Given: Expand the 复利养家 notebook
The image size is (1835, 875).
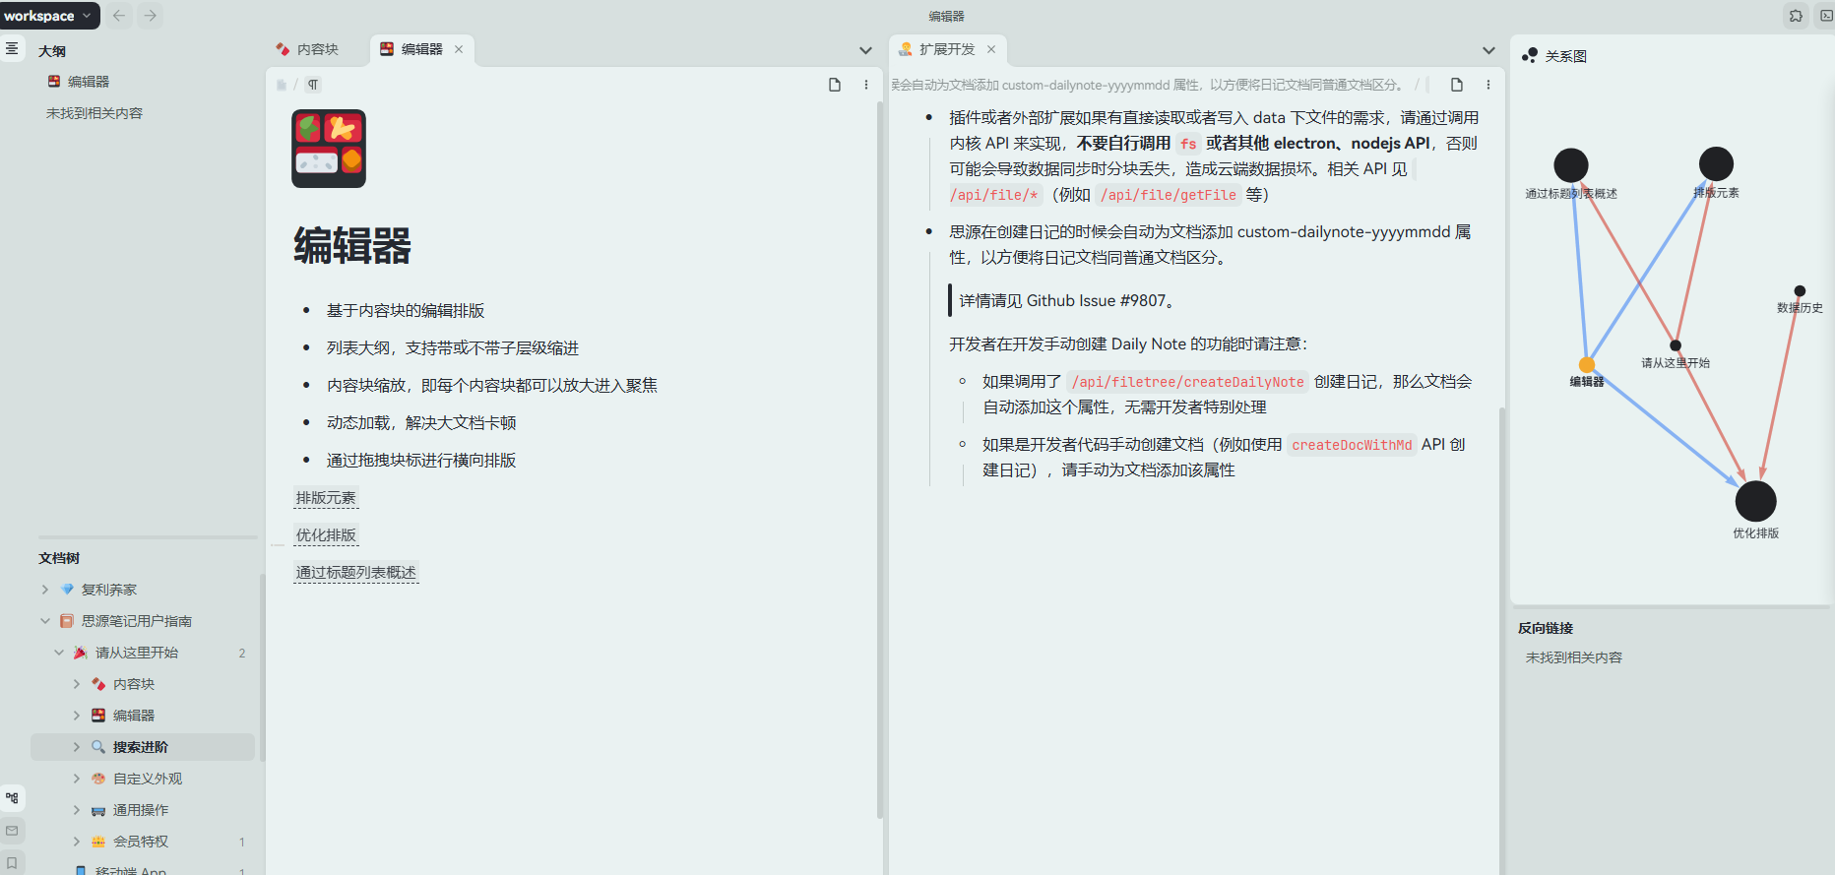Looking at the screenshot, I should pos(45,590).
